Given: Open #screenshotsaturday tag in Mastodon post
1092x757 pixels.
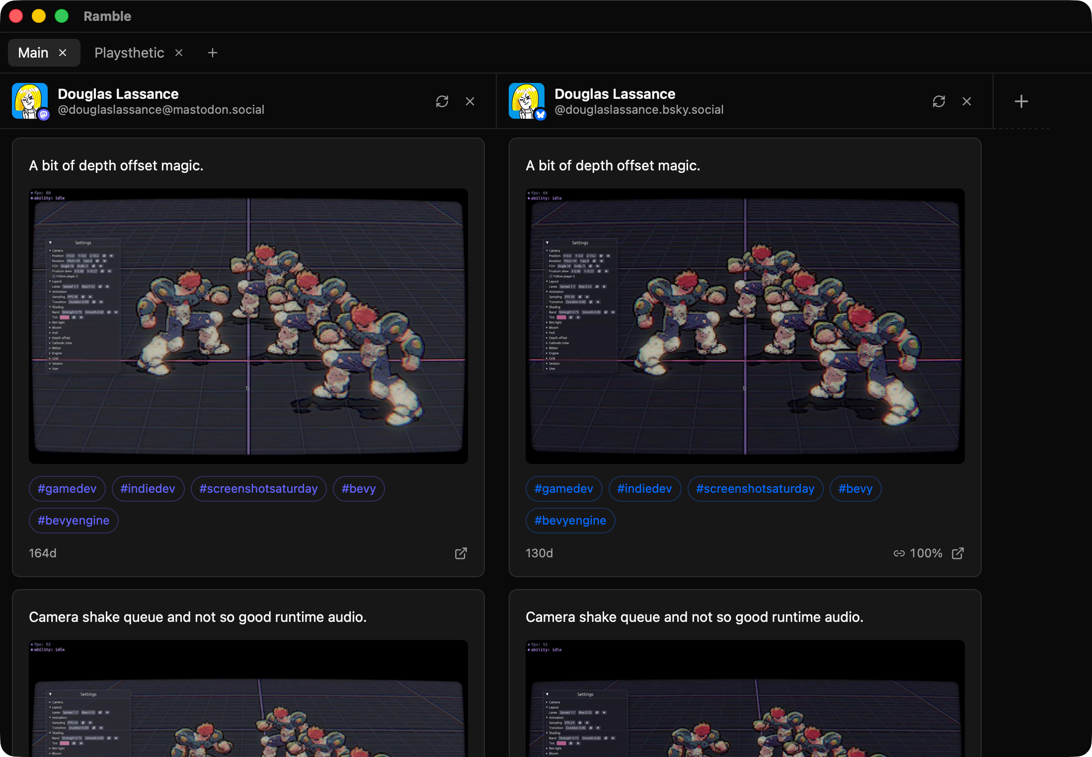Looking at the screenshot, I should coord(259,489).
